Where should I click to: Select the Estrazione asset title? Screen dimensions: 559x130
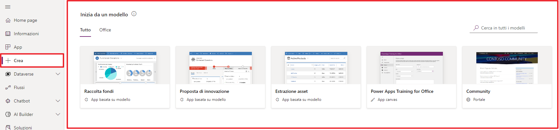292,91
